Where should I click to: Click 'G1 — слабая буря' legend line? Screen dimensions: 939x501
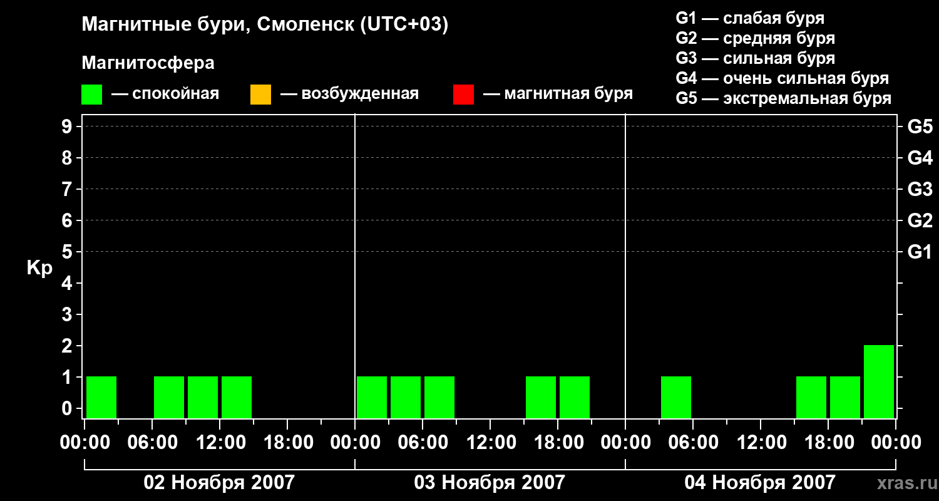pyautogui.click(x=750, y=18)
